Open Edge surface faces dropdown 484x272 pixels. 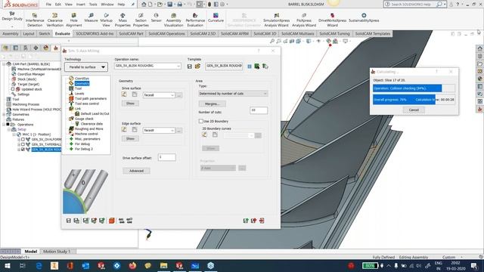click(x=159, y=131)
